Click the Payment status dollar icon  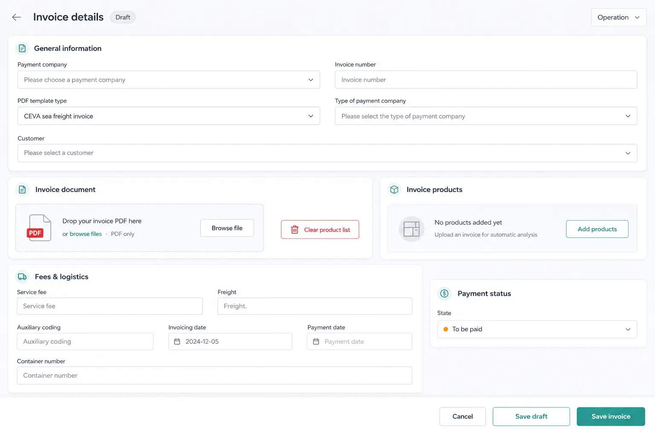444,293
